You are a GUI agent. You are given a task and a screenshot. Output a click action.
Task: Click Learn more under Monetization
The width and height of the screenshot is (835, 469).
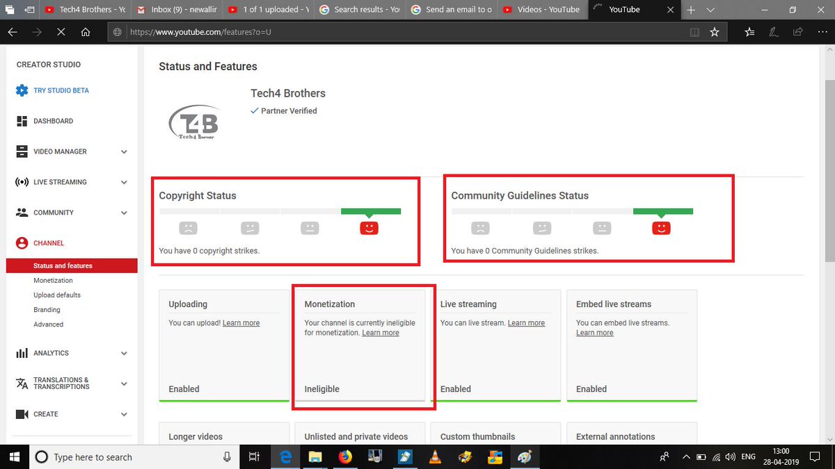pyautogui.click(x=381, y=333)
